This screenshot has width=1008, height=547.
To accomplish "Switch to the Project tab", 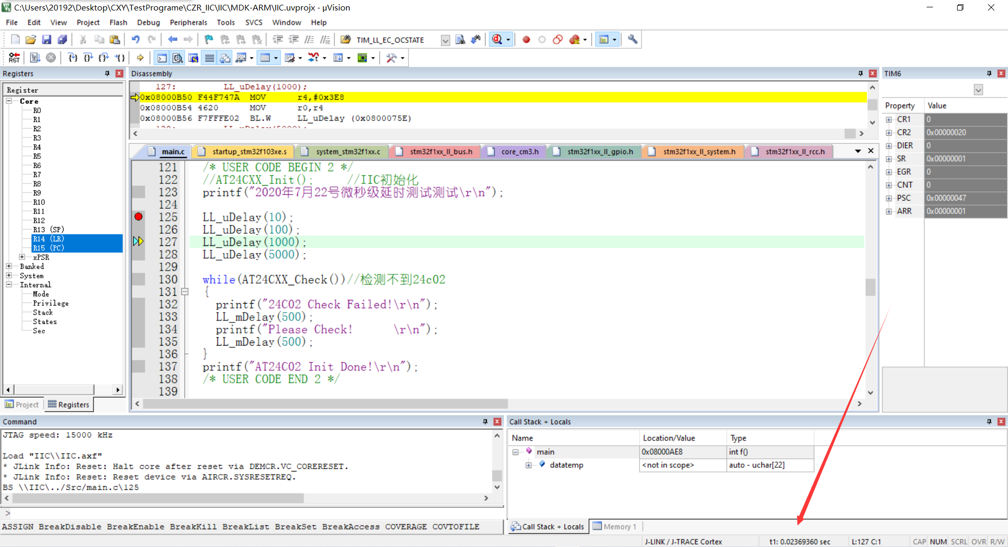I will [x=22, y=404].
